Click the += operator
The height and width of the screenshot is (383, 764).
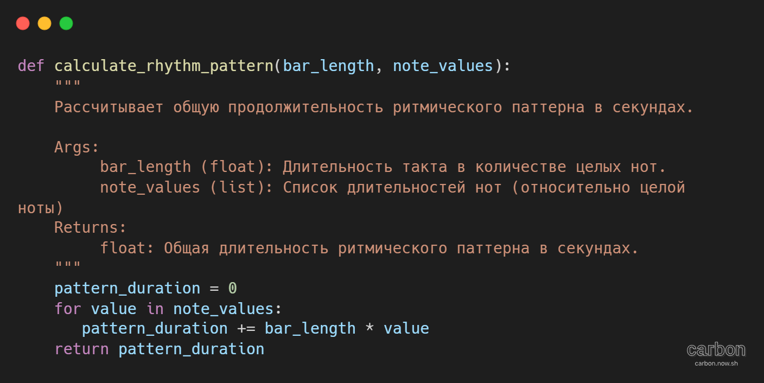tap(246, 328)
